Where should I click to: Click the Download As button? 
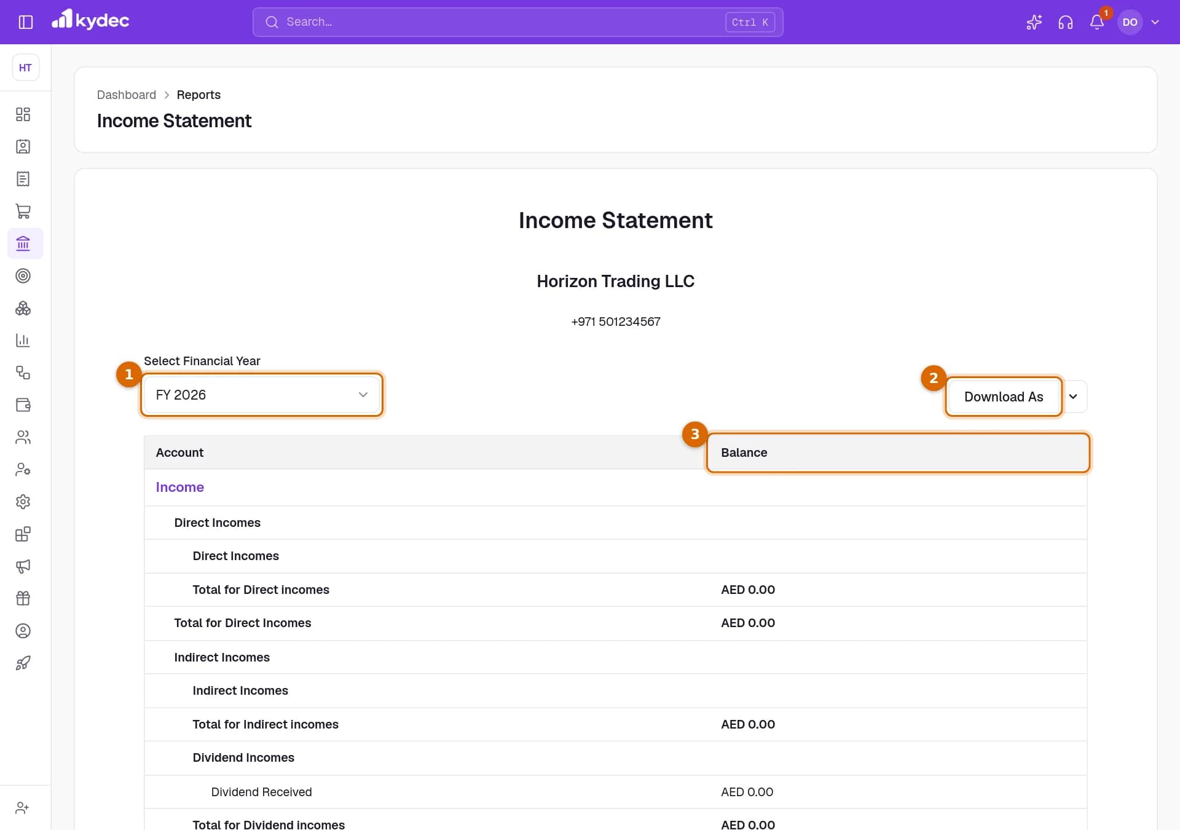coord(1004,397)
